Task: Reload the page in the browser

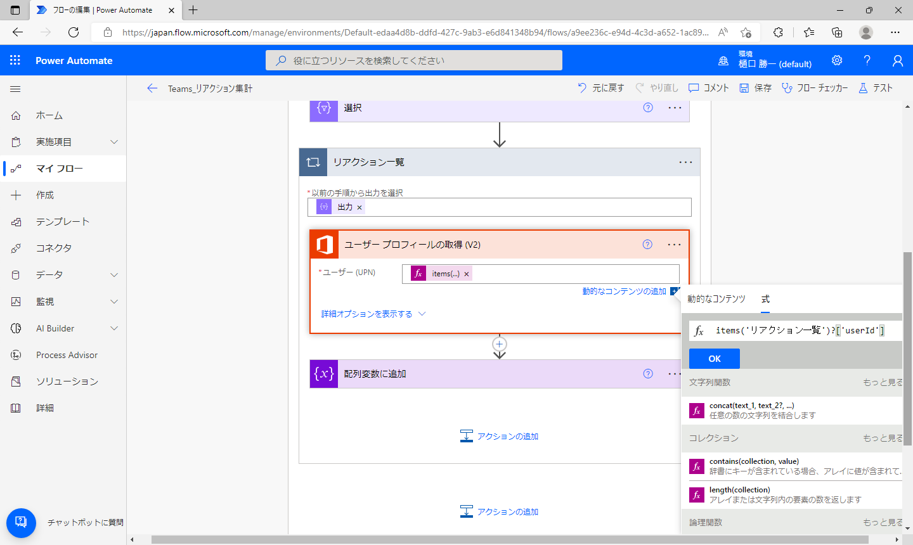Action: [x=74, y=32]
